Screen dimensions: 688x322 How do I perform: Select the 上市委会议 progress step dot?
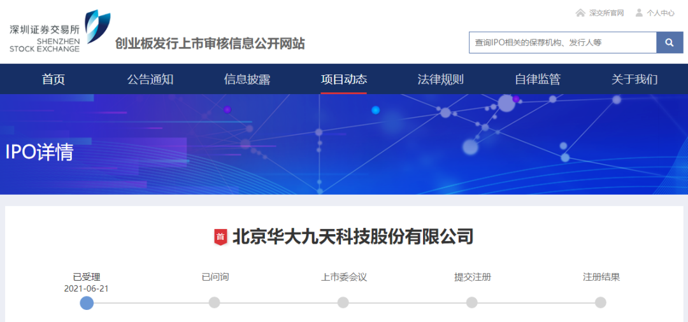[x=343, y=303]
